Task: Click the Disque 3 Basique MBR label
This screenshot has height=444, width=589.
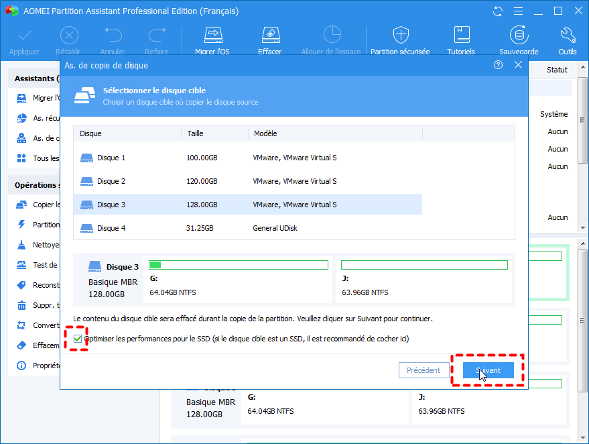Action: click(113, 280)
